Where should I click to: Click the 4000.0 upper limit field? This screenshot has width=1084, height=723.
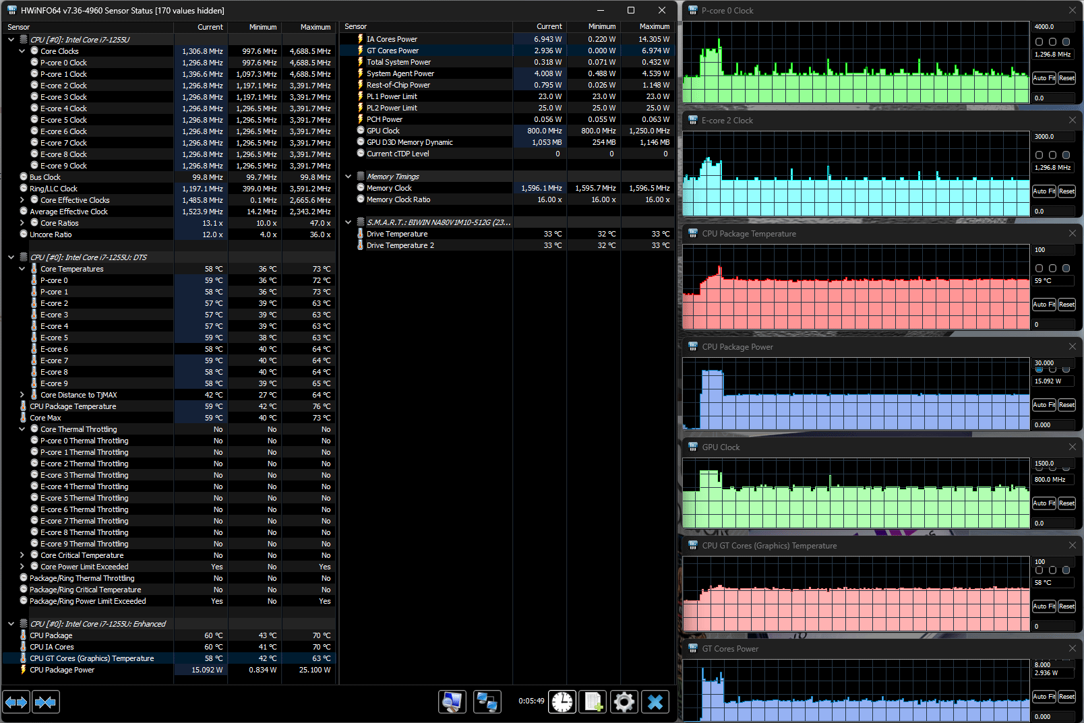[1054, 27]
